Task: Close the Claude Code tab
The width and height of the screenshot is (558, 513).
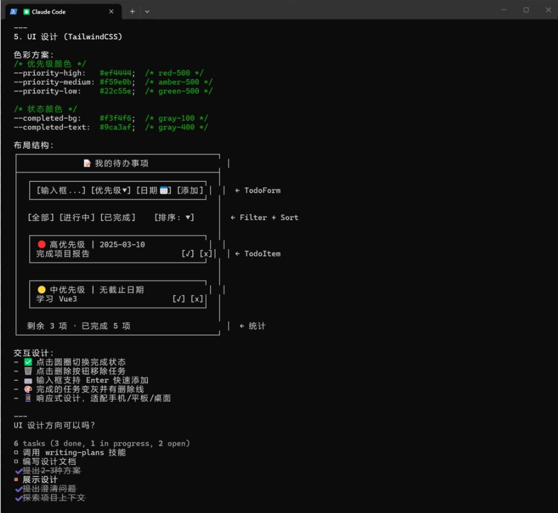Action: [111, 12]
